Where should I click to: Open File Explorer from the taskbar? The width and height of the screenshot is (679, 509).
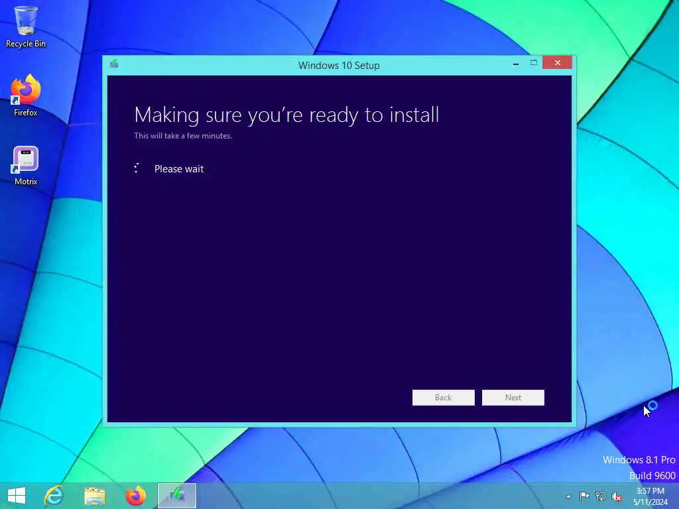95,496
